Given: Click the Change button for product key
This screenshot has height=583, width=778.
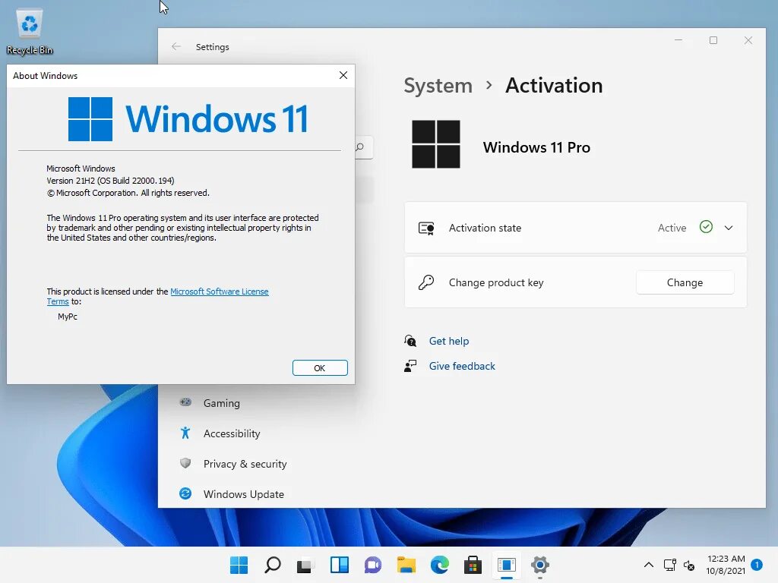Looking at the screenshot, I should click(x=685, y=282).
